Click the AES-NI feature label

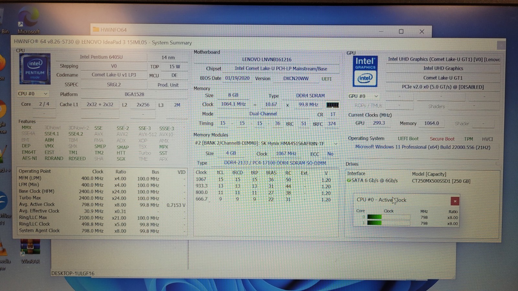pyautogui.click(x=29, y=158)
